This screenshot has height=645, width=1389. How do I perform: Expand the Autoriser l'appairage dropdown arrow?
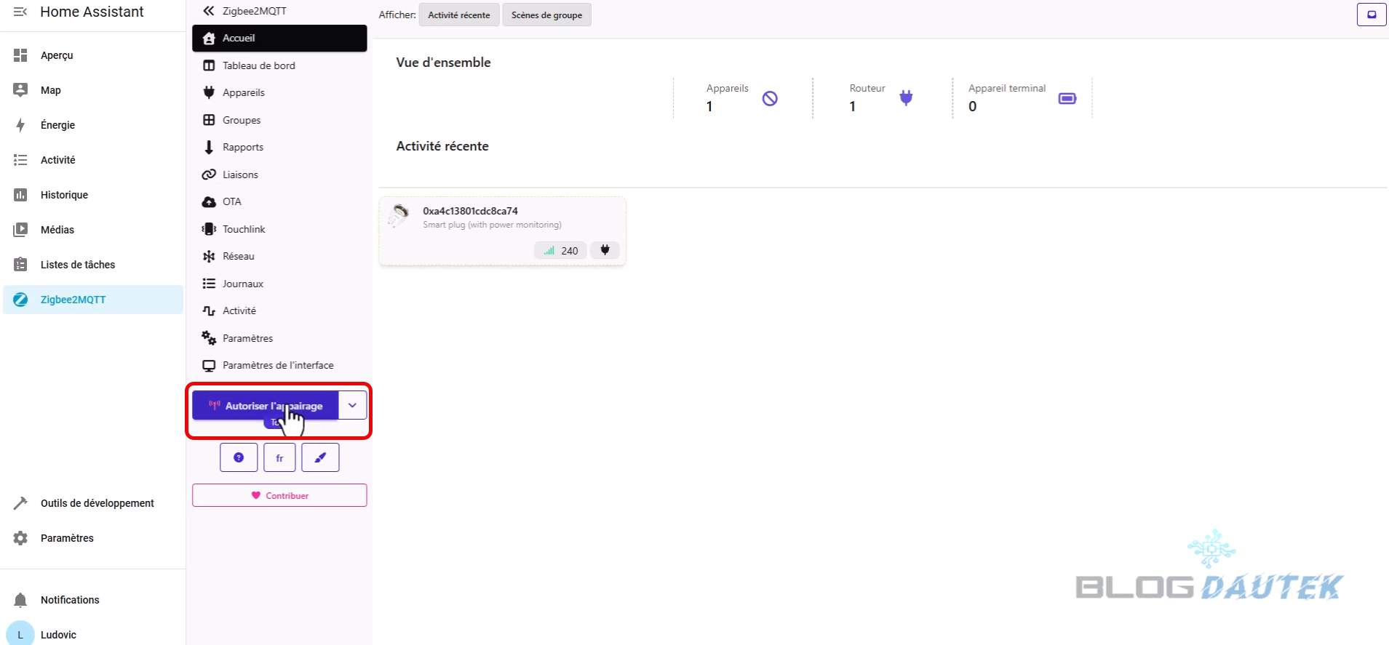[352, 406]
